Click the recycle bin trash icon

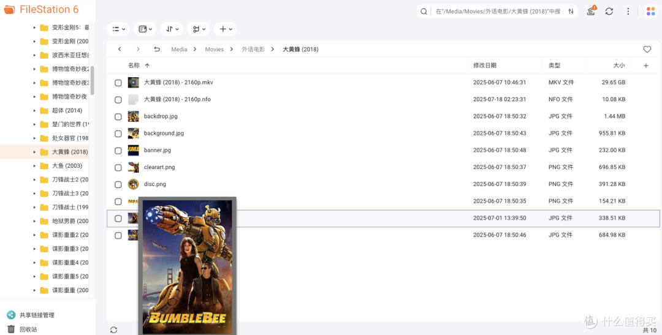click(x=11, y=329)
